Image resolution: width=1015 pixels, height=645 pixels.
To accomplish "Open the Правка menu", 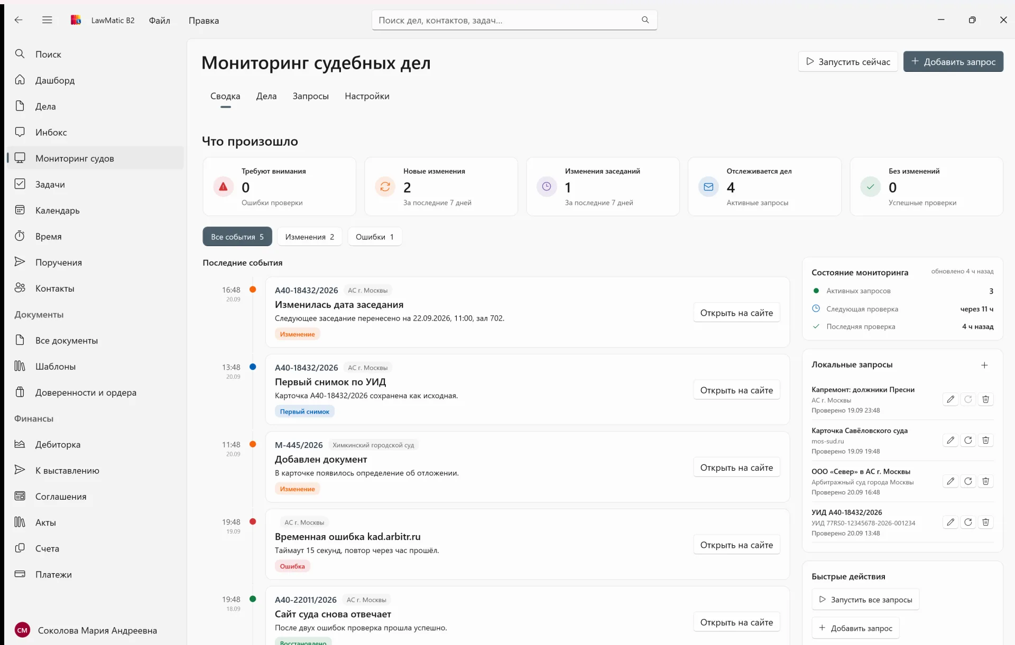I will 204,21.
